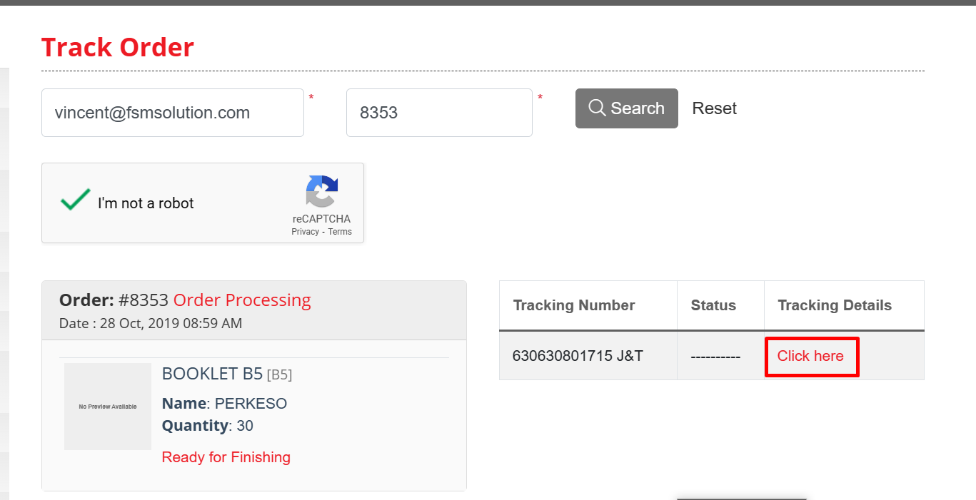The width and height of the screenshot is (976, 500).
Task: Click the "Status" column header
Action: tap(713, 305)
